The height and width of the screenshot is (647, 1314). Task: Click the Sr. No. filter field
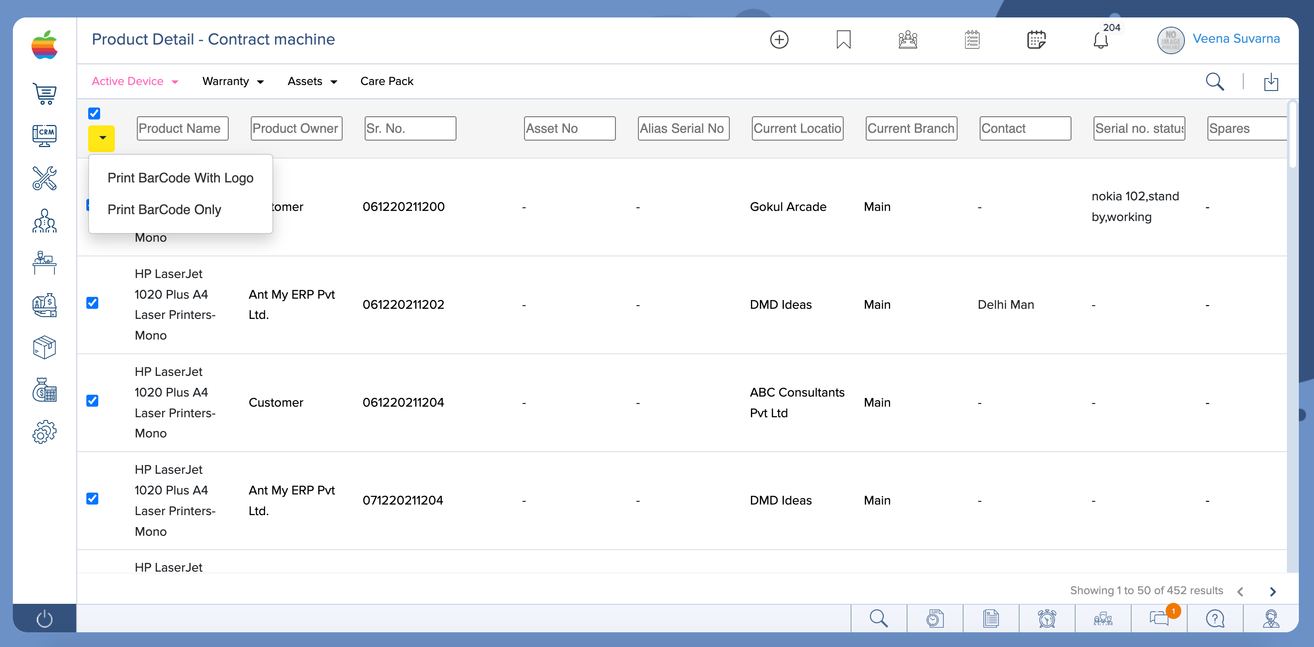point(410,128)
